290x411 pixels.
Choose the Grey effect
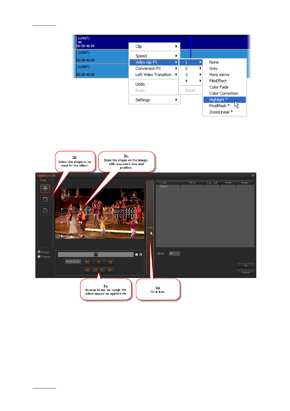(225, 68)
